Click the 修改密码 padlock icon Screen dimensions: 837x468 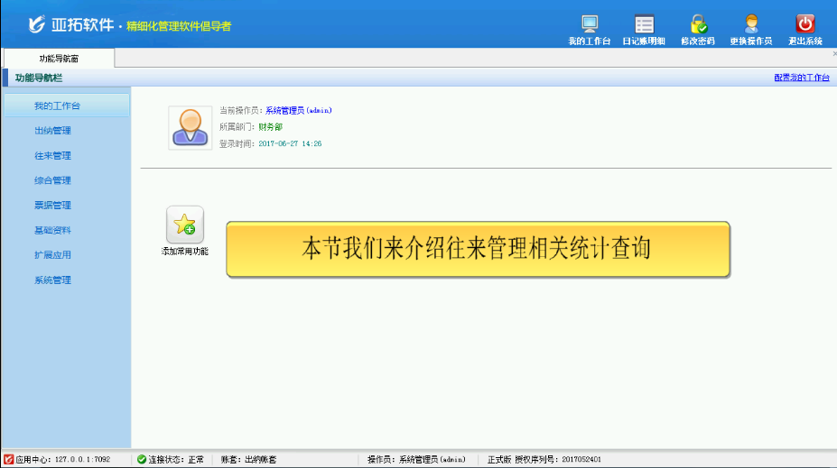point(697,24)
